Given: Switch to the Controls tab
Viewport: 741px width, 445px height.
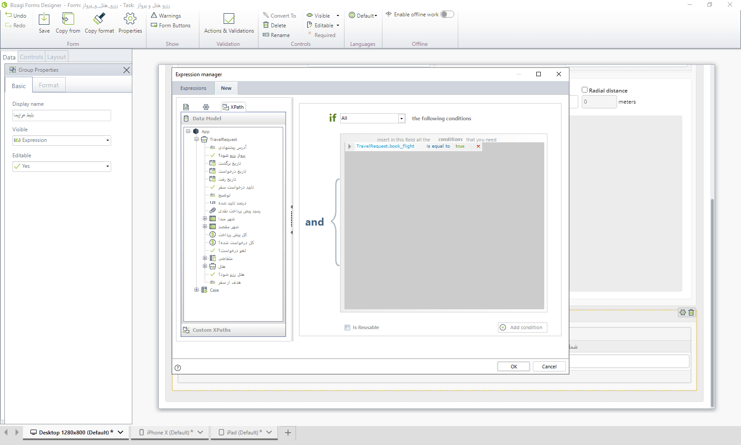Looking at the screenshot, I should pos(31,57).
